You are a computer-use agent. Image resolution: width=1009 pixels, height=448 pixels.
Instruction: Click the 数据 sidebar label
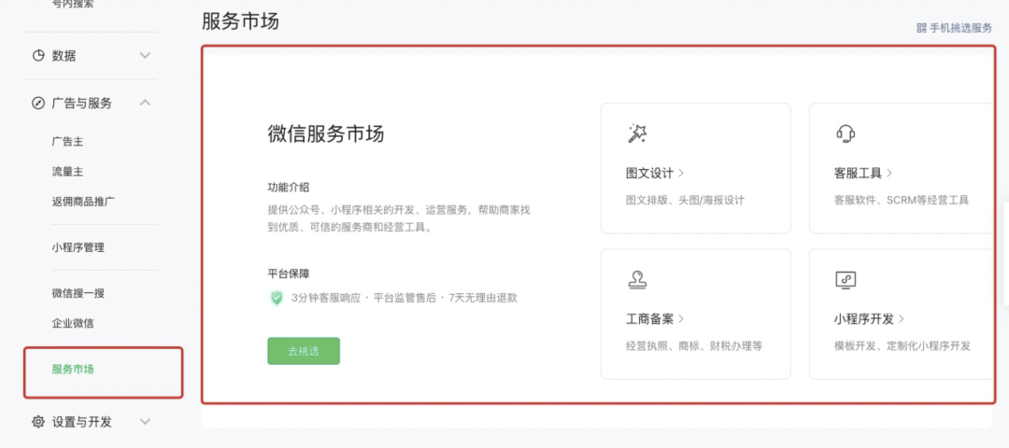(64, 56)
